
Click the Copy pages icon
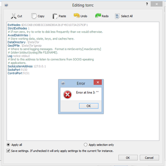34,16
